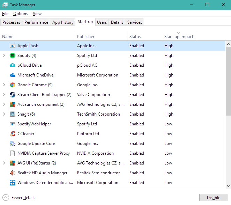Click the NVIDIA Corporation publisher cell
The image size is (231, 205).
(x=95, y=153)
